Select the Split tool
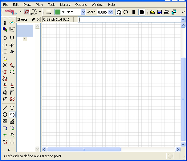The width and height of the screenshot is (187, 161). click(5, 99)
